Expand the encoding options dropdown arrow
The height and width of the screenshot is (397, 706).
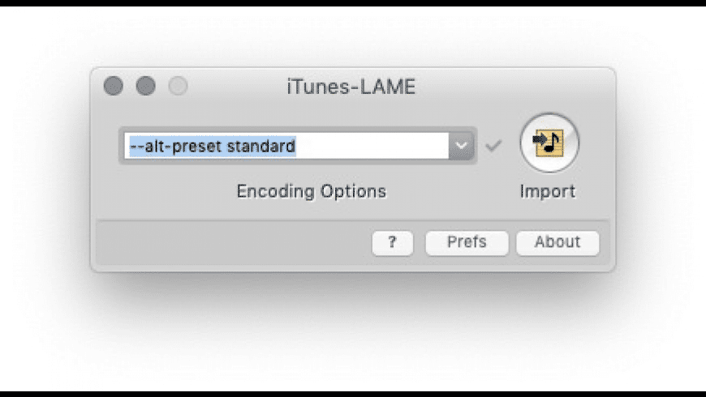coord(461,146)
